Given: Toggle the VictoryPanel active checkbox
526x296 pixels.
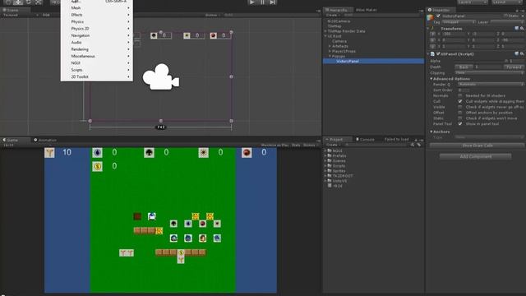Looking at the screenshot, I should pyautogui.click(x=438, y=16).
